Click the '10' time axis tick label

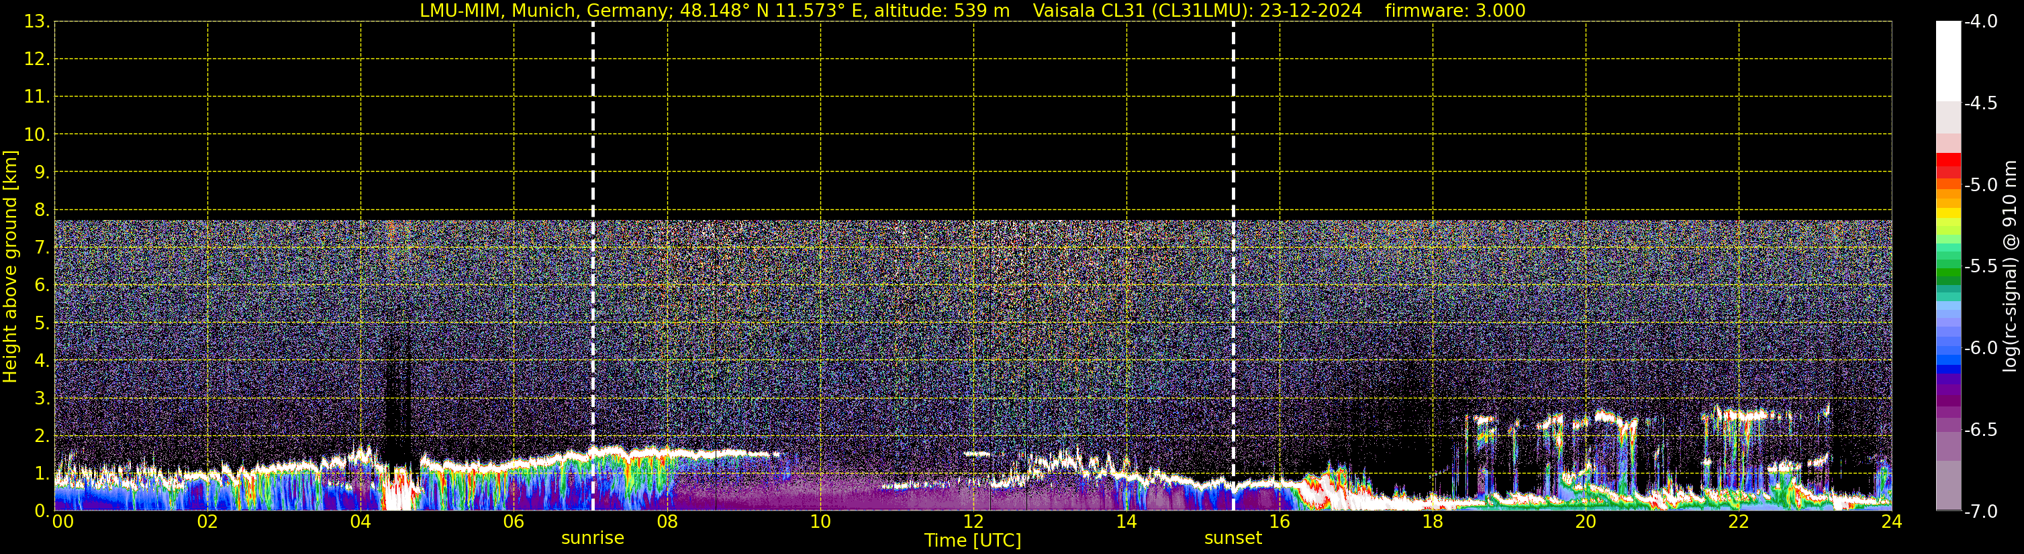(820, 522)
